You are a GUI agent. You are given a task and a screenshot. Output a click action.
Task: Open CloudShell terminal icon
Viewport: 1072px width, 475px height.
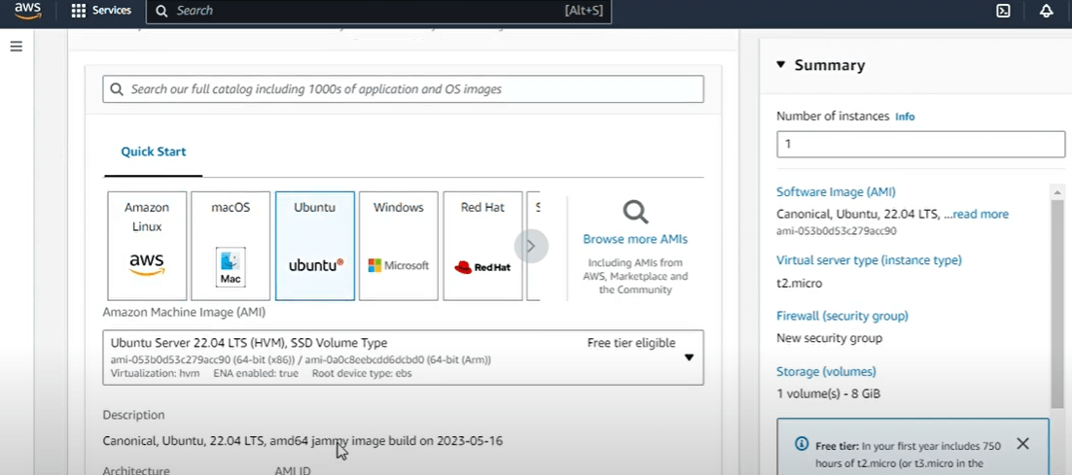click(x=1003, y=11)
